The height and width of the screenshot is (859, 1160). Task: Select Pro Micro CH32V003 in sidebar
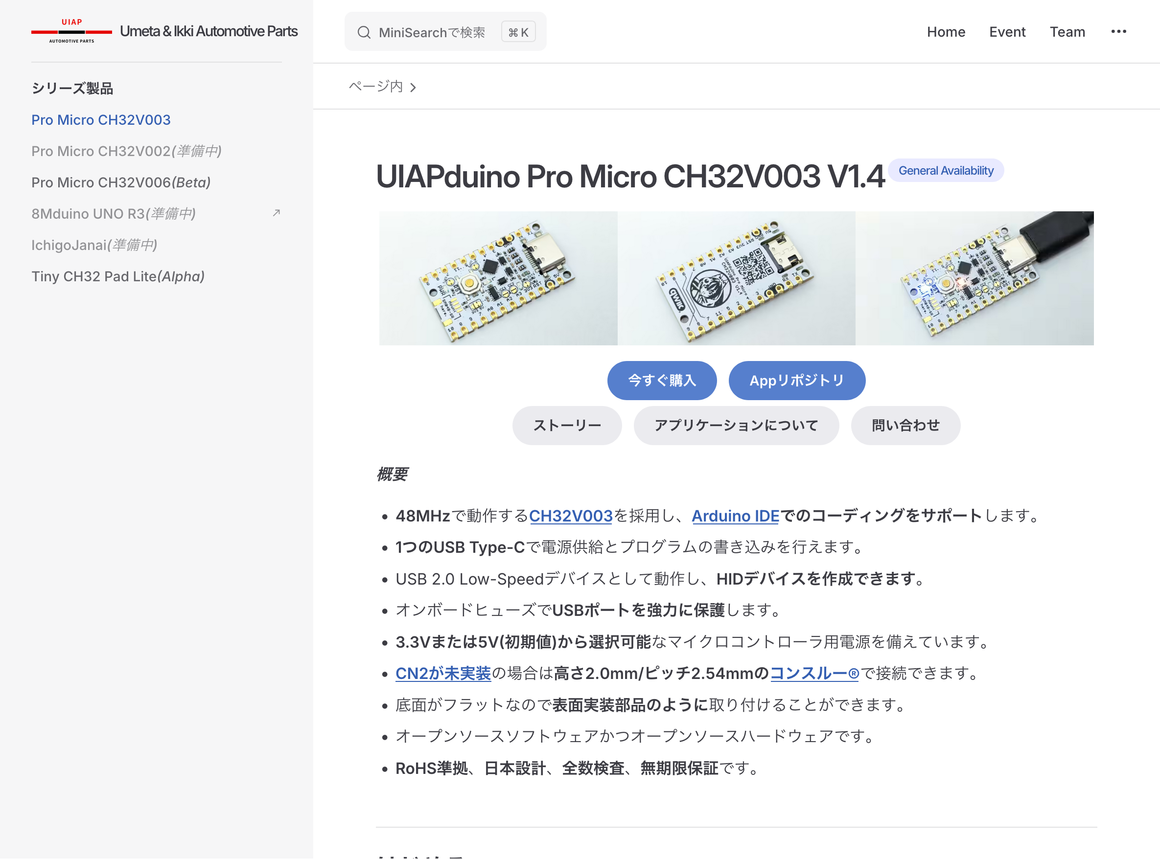click(101, 119)
